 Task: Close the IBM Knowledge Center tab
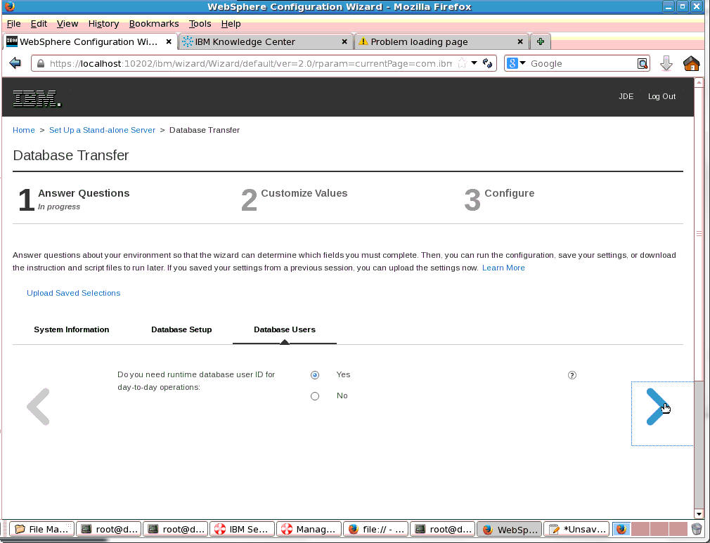pyautogui.click(x=344, y=41)
